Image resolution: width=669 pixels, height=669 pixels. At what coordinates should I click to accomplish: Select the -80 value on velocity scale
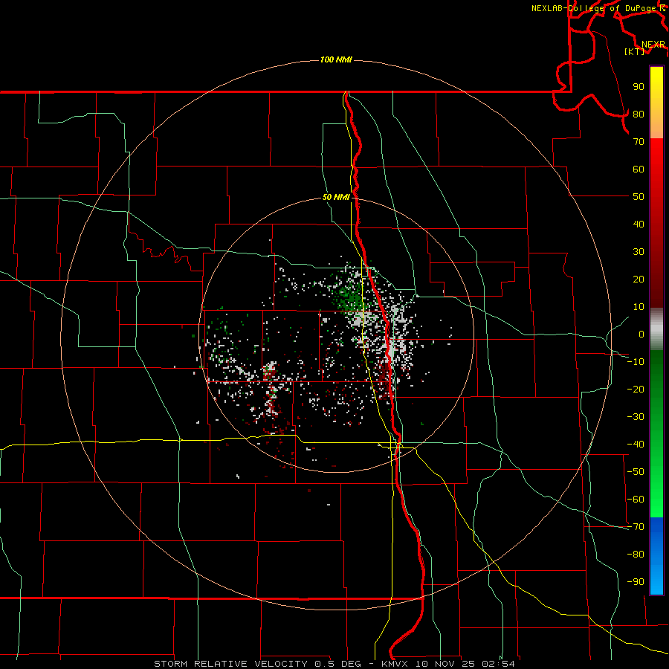pos(636,555)
